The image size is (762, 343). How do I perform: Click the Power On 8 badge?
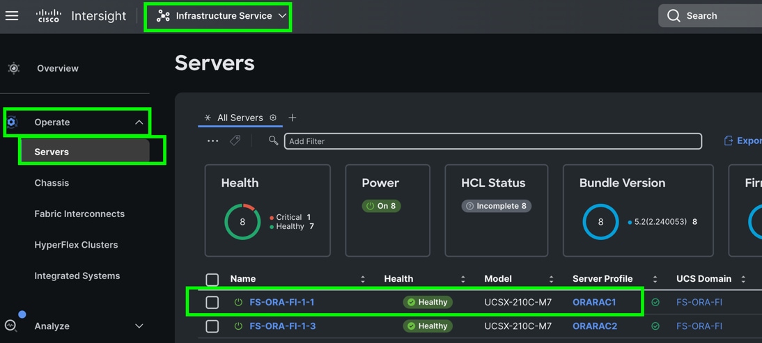coord(382,206)
